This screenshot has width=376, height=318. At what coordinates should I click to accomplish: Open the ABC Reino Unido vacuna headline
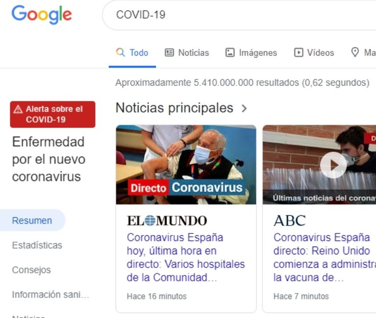[325, 258]
